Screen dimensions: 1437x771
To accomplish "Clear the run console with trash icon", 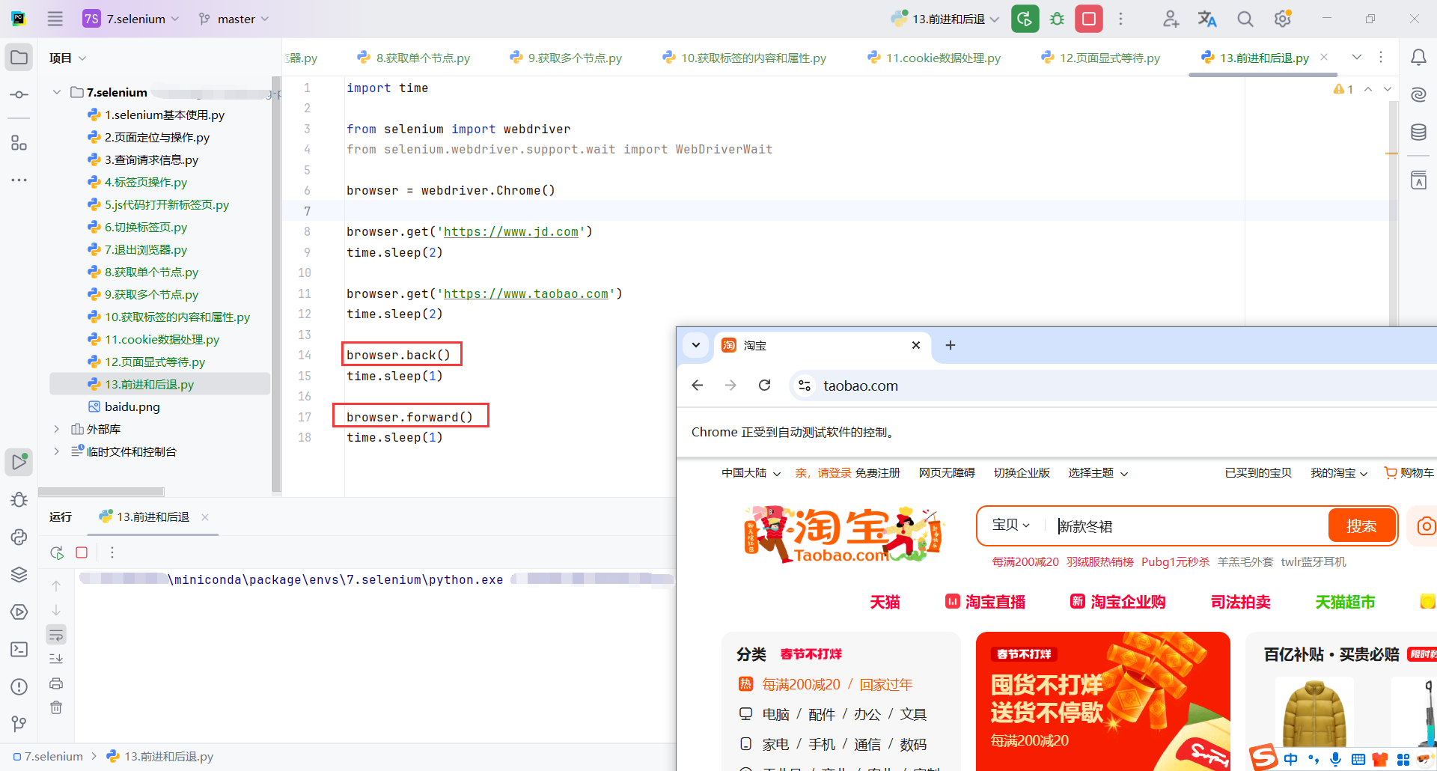I will pyautogui.click(x=56, y=707).
